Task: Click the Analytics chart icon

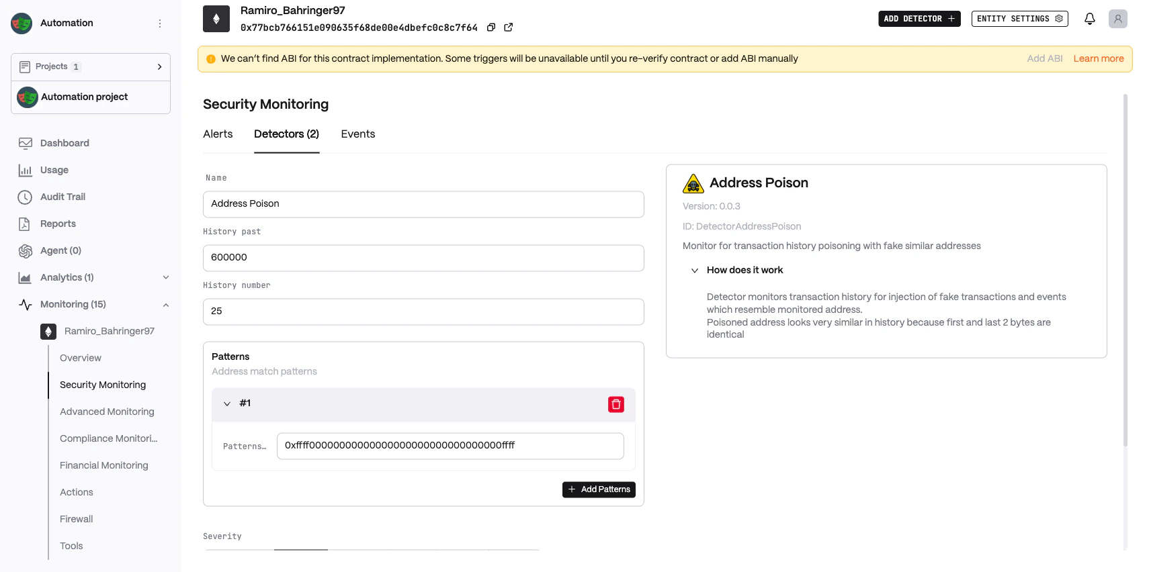Action: (26, 277)
